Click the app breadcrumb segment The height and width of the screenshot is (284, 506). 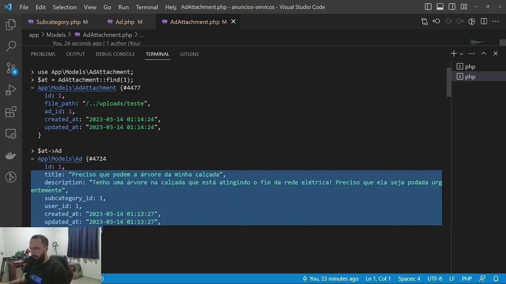click(34, 35)
